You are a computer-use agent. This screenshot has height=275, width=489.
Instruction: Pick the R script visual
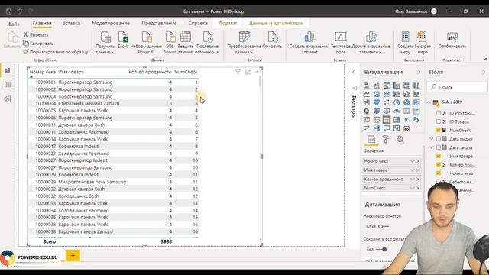tap(406, 119)
